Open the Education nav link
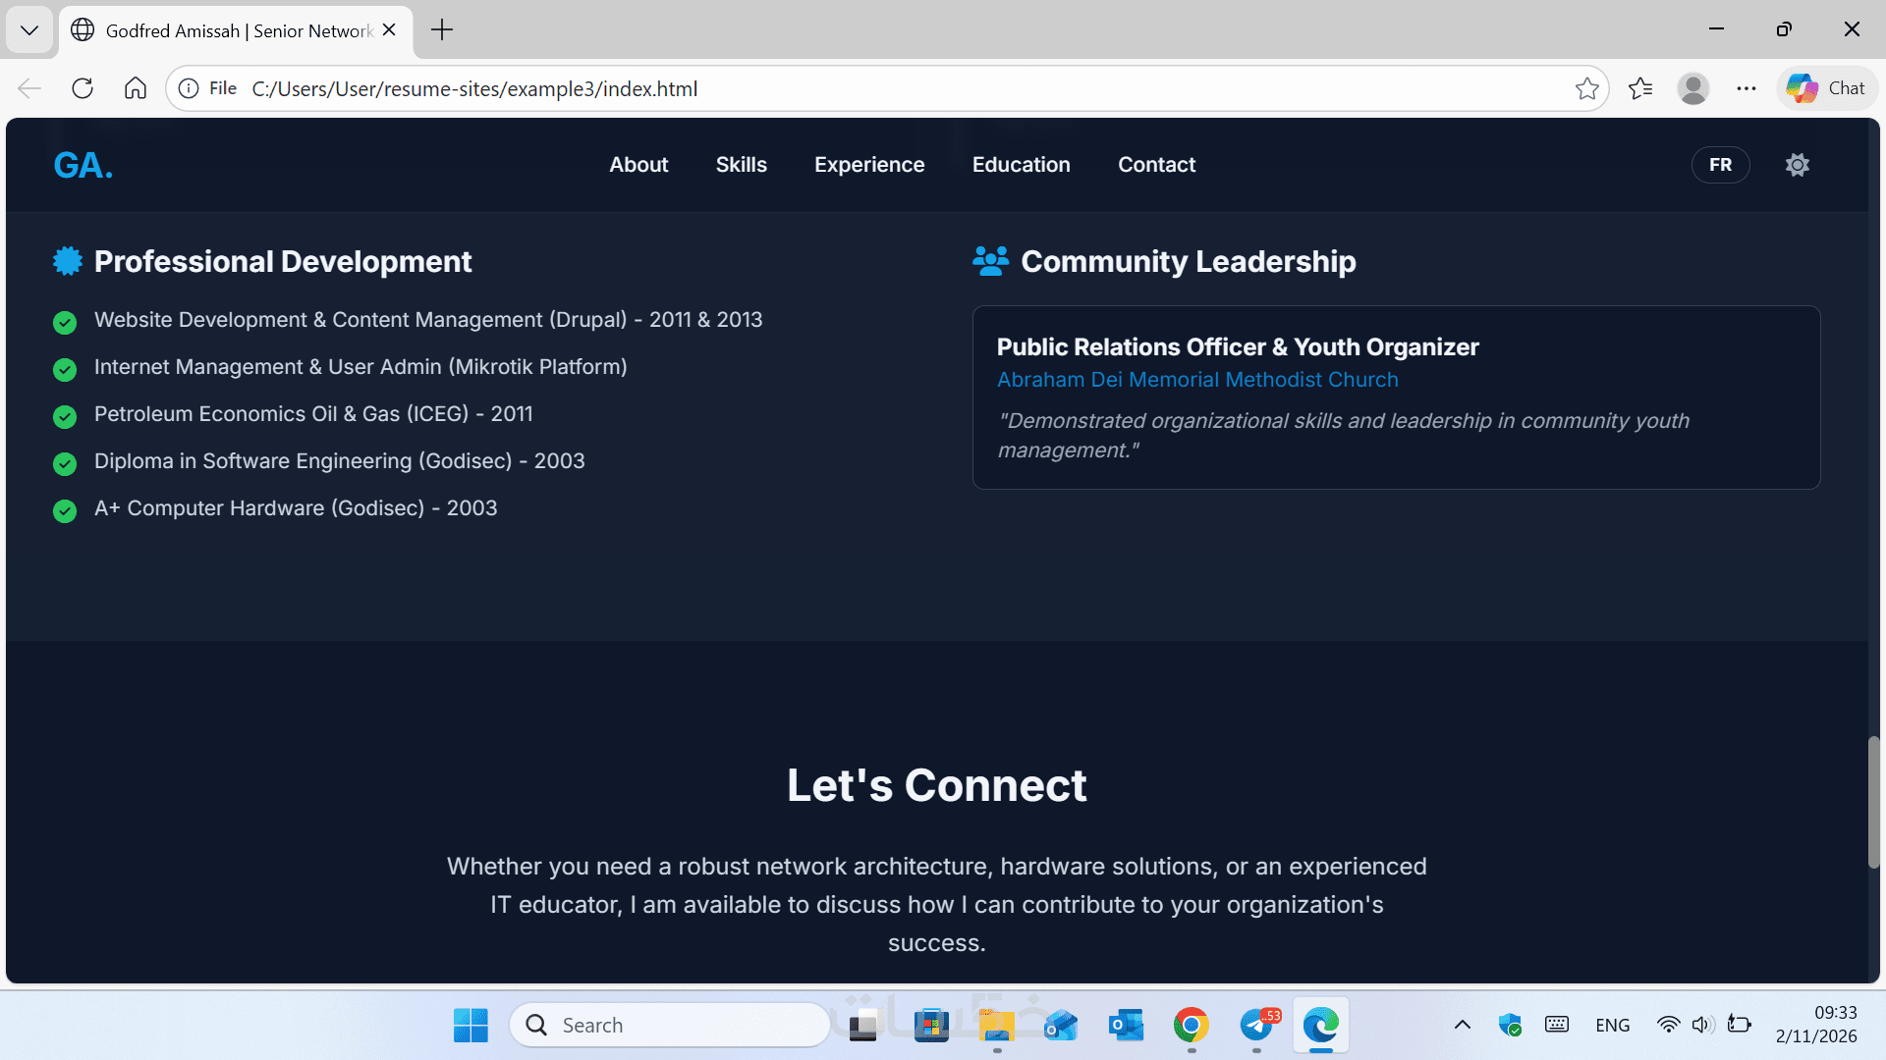 (1021, 165)
